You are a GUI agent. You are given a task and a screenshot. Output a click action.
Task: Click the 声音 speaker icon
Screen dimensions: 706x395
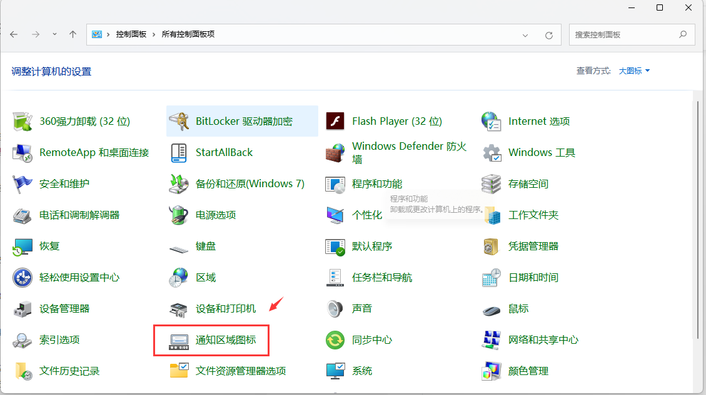click(336, 308)
